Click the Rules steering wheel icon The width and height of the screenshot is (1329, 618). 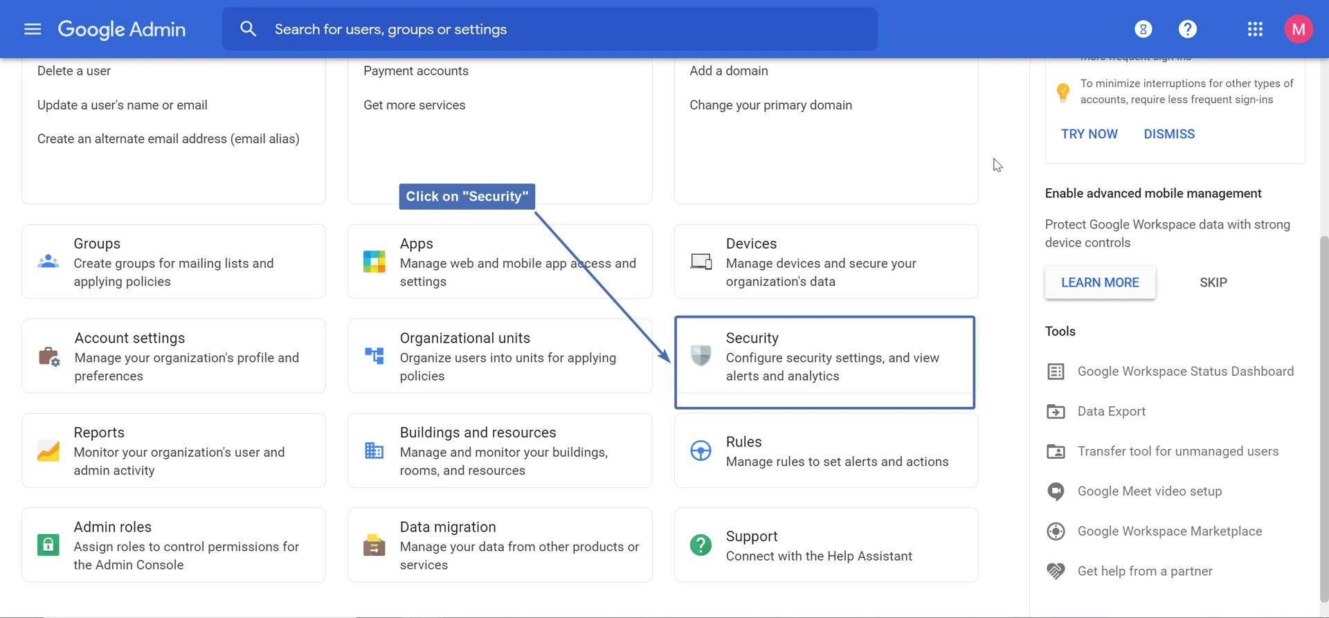pos(700,451)
